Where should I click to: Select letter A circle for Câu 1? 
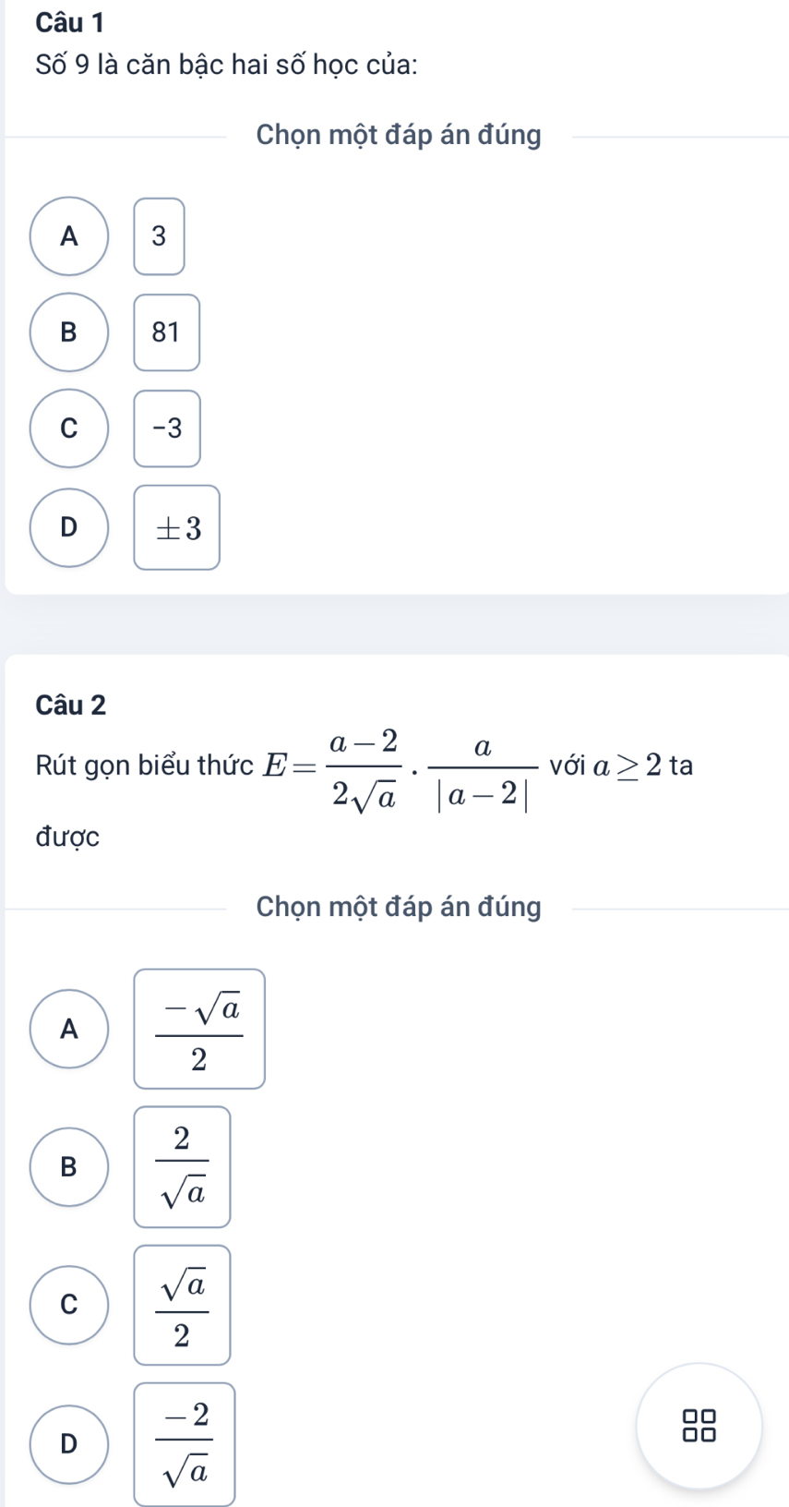(69, 236)
